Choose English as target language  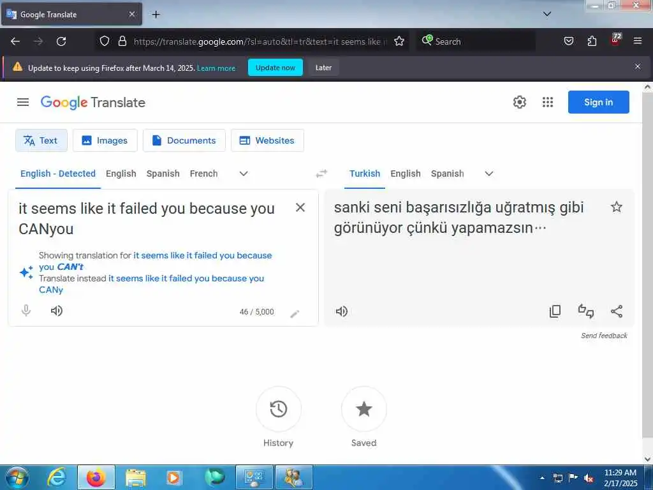point(405,174)
